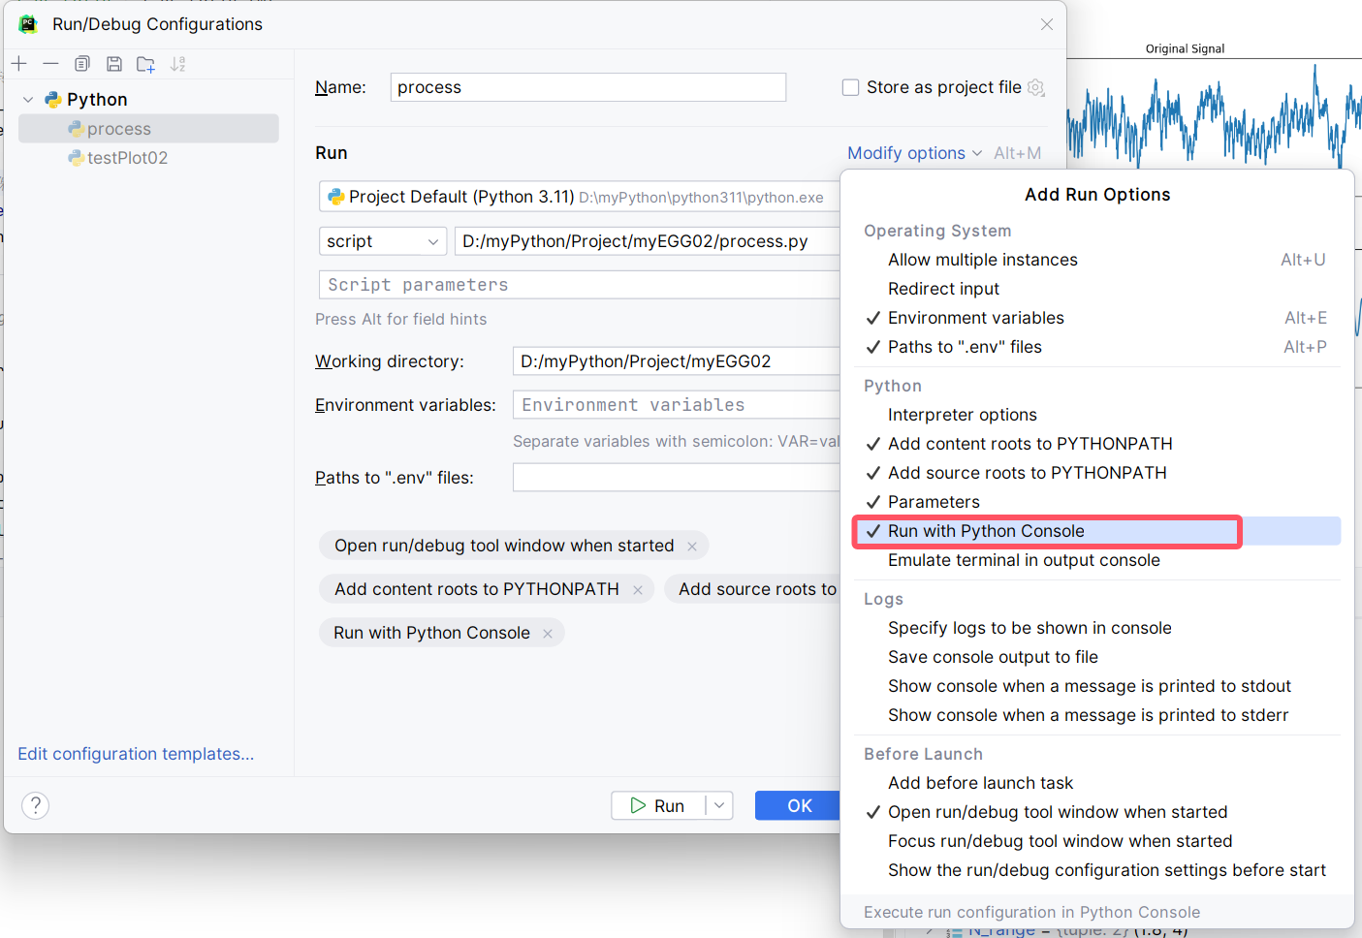Select Specify logs to be shown in console
1362x938 pixels.
pos(1097,628)
